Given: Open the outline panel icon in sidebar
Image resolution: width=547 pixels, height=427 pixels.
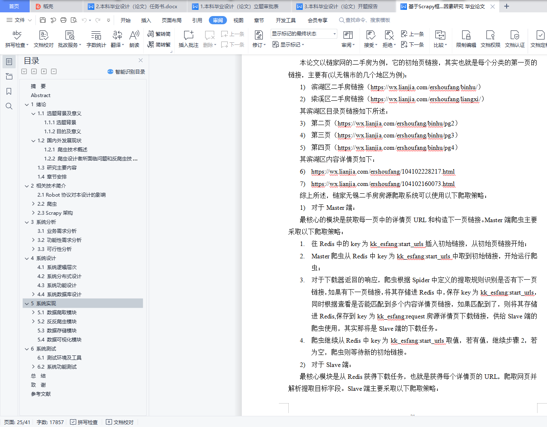Looking at the screenshot, I should pyautogui.click(x=9, y=62).
